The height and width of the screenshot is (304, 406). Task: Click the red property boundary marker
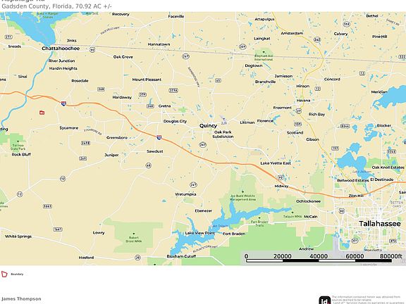coord(42,113)
